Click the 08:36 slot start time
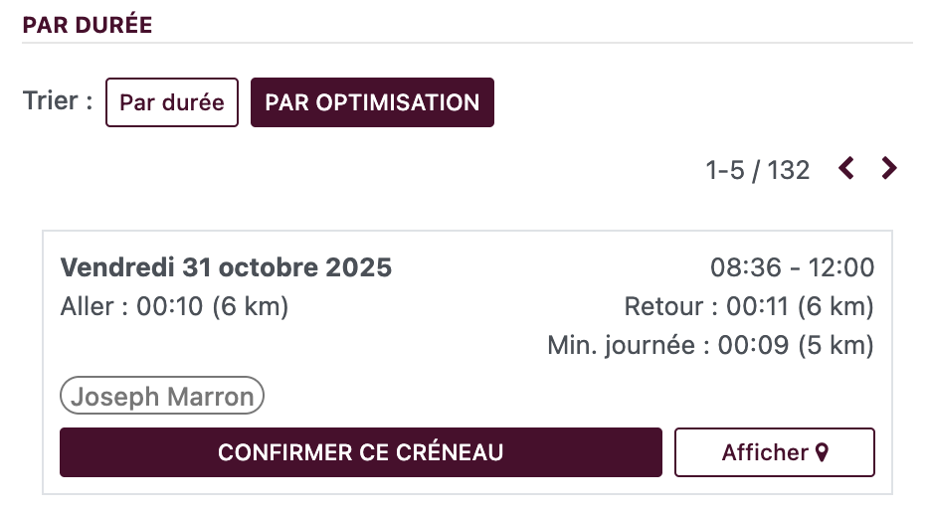This screenshot has height=511, width=929. click(x=738, y=267)
